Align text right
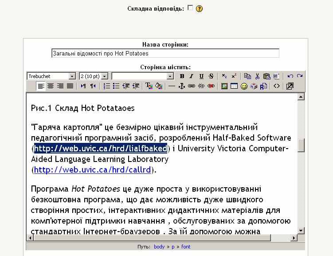 coord(60,86)
